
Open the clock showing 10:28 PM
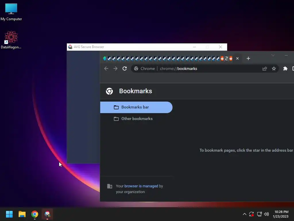281,214
